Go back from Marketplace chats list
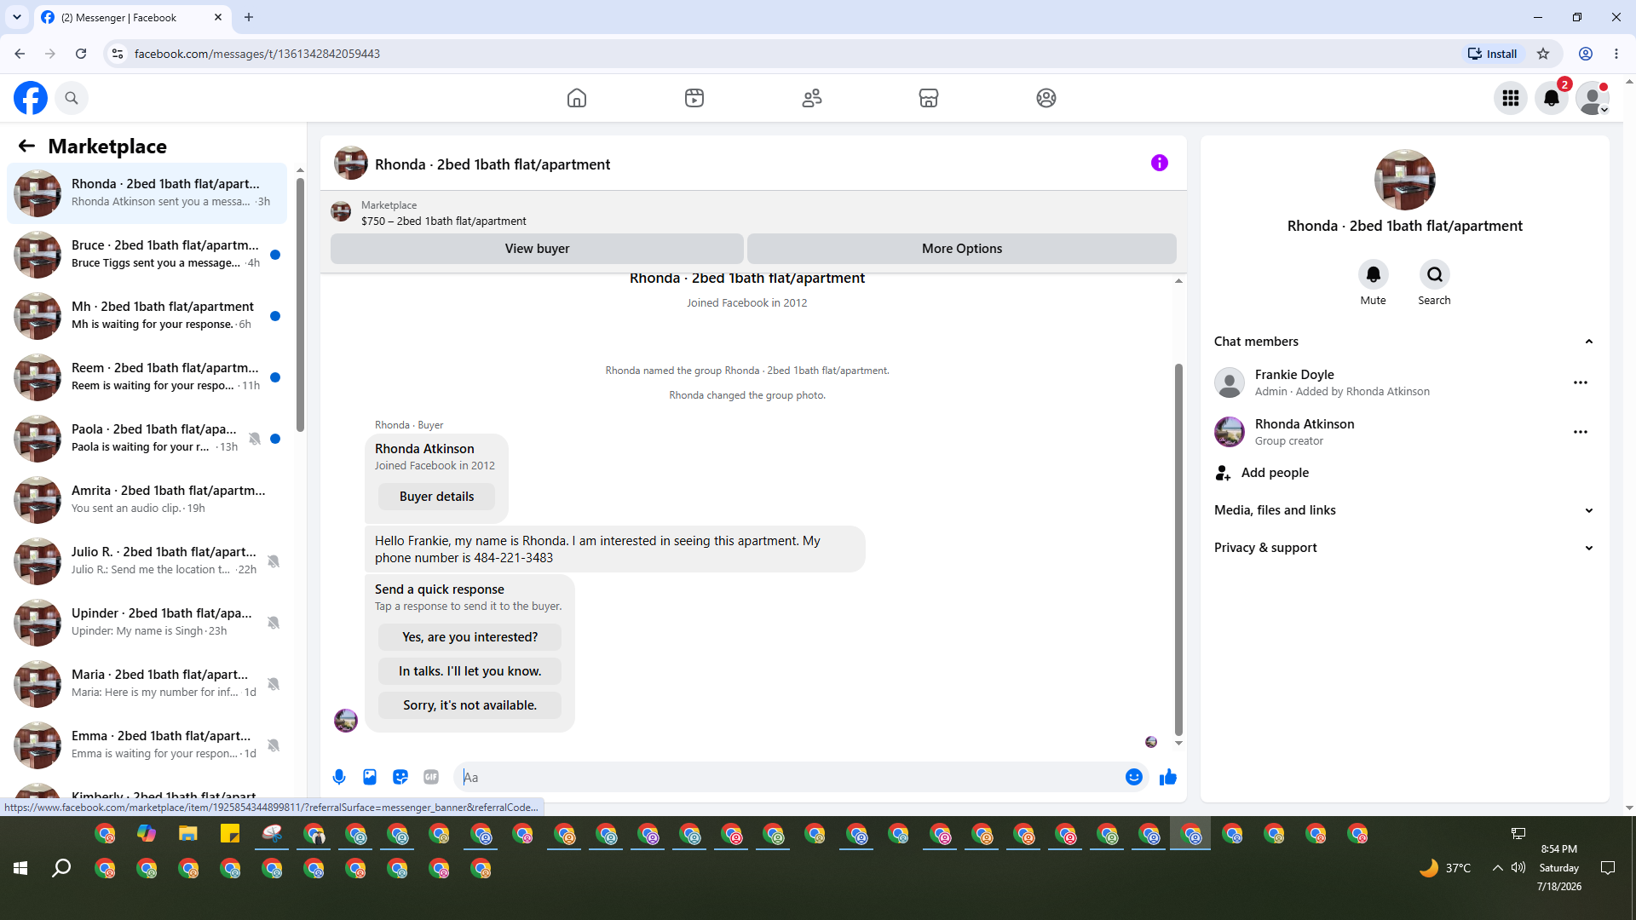This screenshot has height=920, width=1636. tap(26, 146)
